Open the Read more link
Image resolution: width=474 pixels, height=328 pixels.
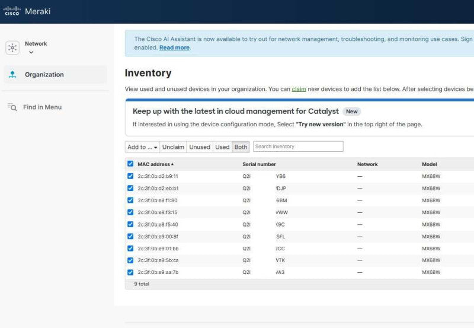tap(174, 47)
